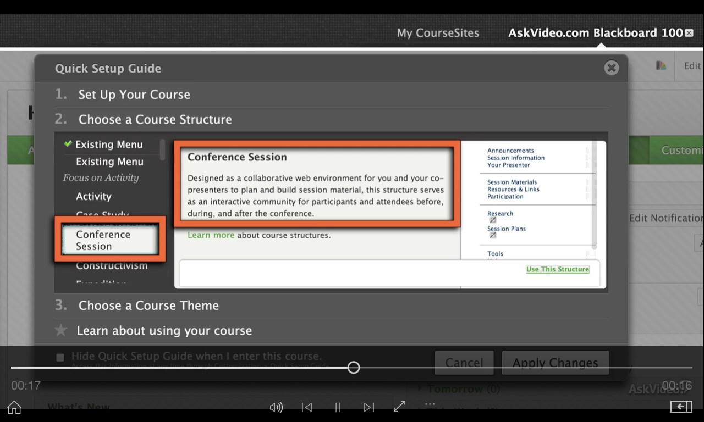This screenshot has width=704, height=422.
Task: Mute the video volume speaker icon
Action: click(x=276, y=407)
